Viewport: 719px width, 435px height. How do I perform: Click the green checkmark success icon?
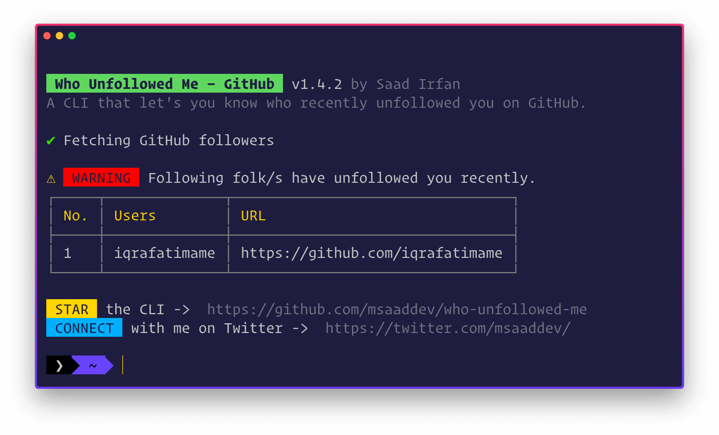click(51, 141)
